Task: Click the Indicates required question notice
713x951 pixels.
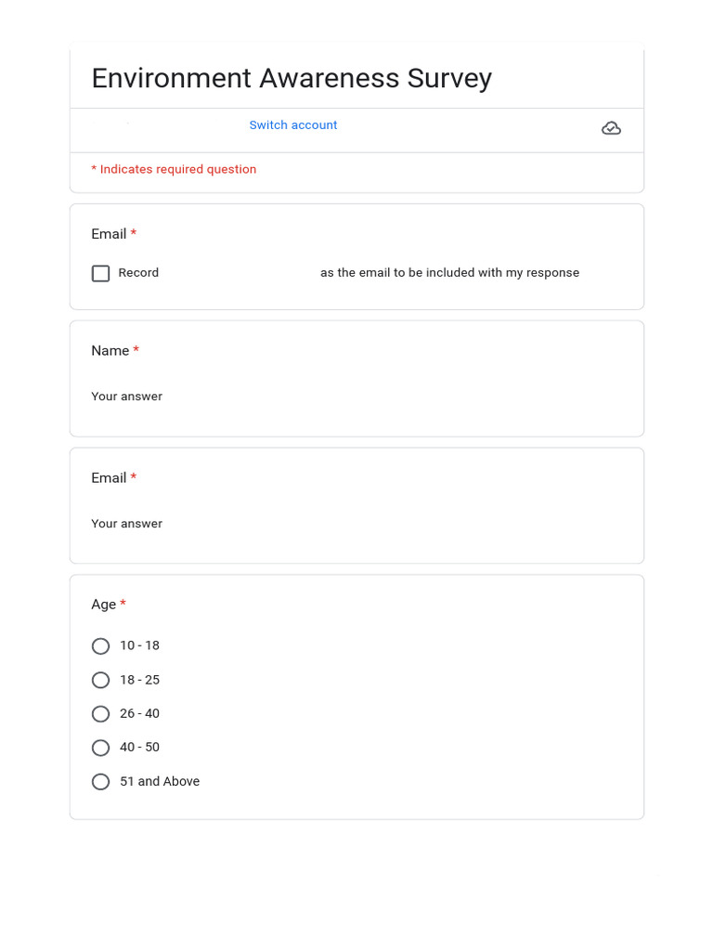Action: pyautogui.click(x=174, y=169)
